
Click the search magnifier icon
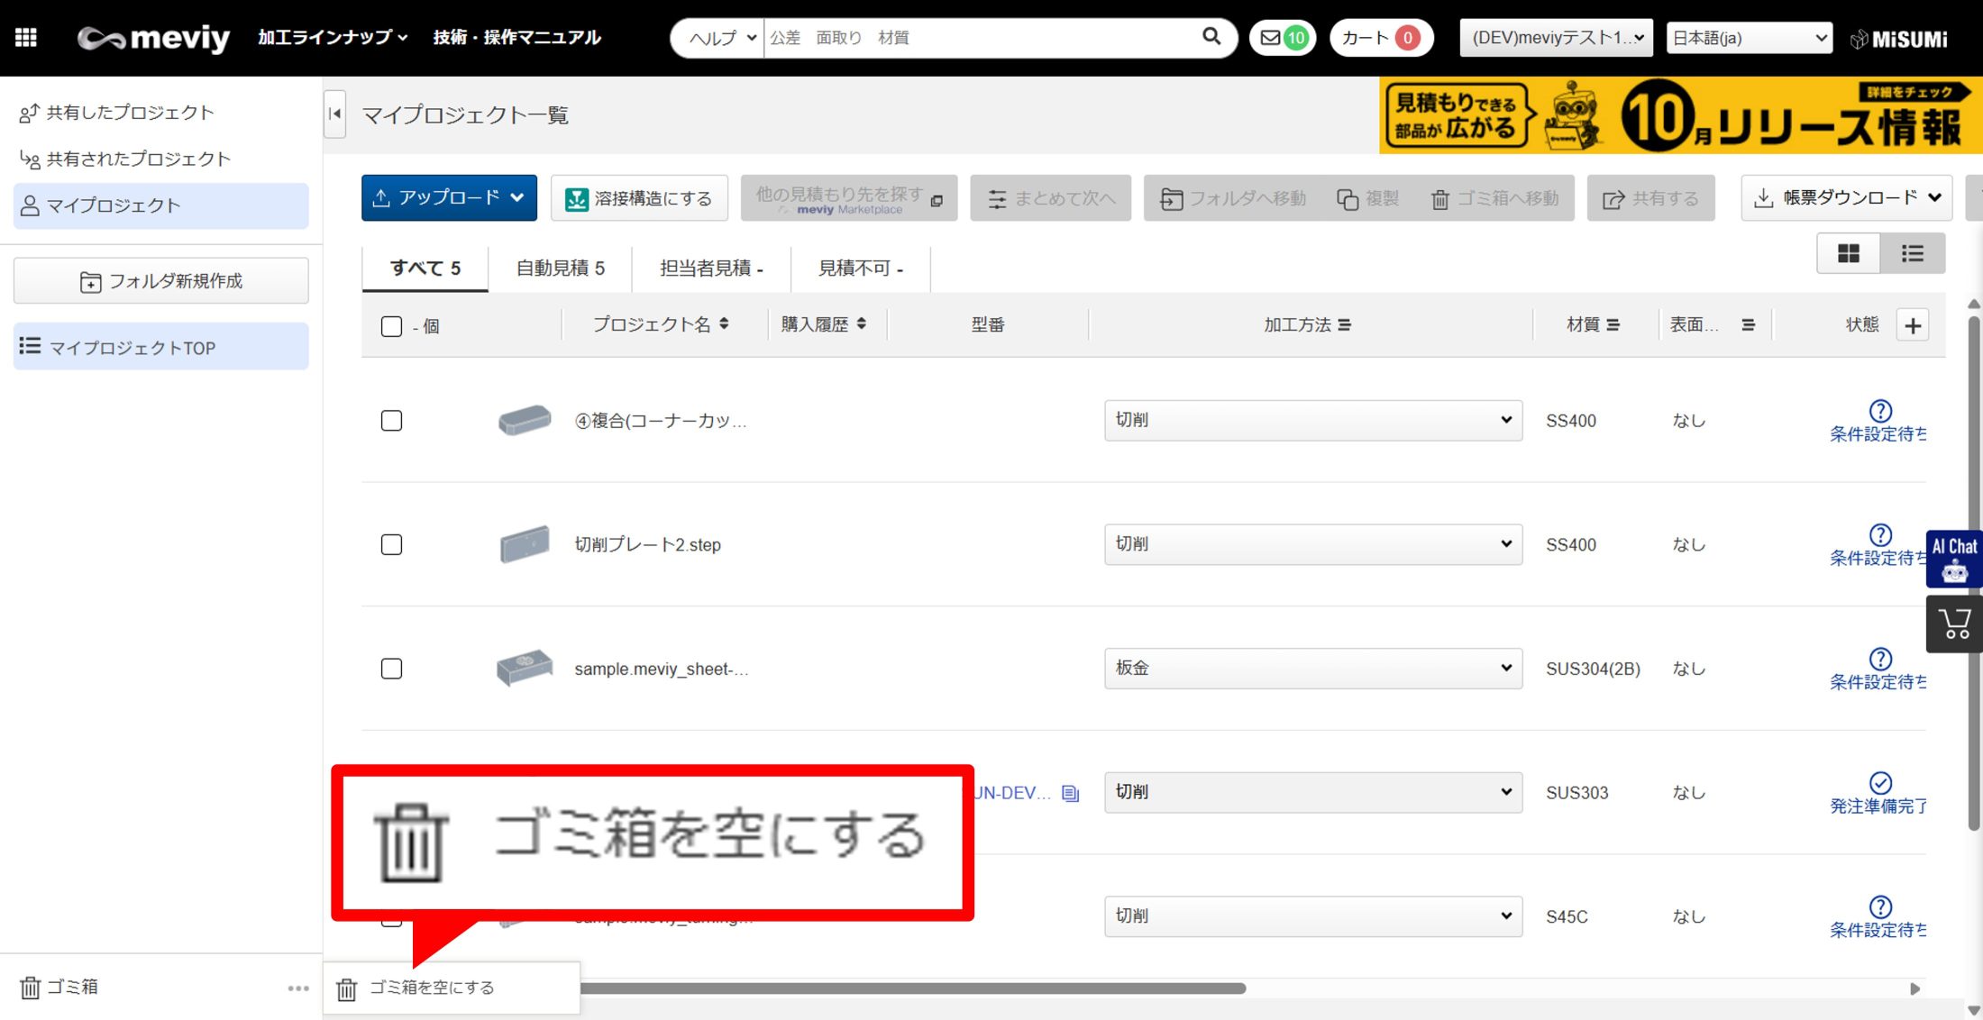pos(1211,37)
